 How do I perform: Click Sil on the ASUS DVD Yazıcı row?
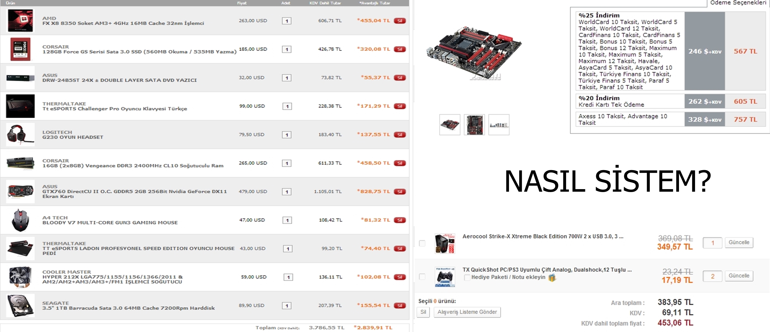[400, 78]
